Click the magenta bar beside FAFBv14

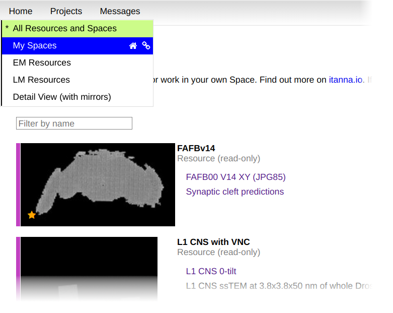[x=18, y=184]
